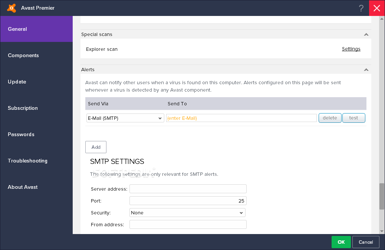
Task: Open the Security dropdown set to None
Action: pyautogui.click(x=187, y=213)
